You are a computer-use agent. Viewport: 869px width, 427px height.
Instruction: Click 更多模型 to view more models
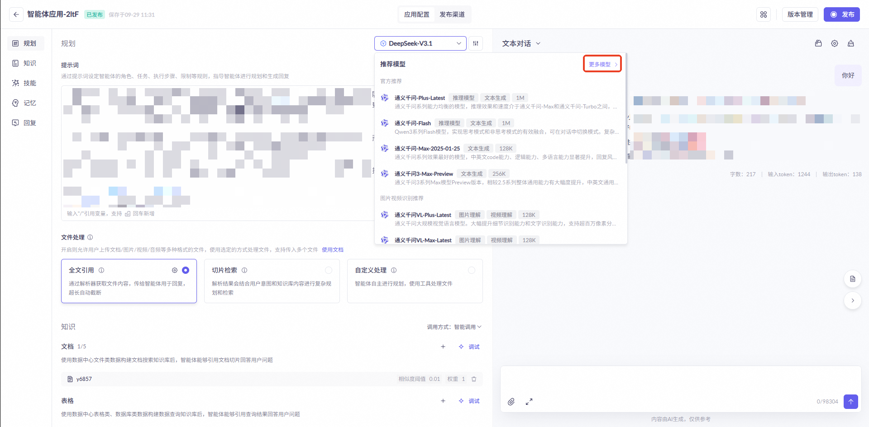coord(602,64)
